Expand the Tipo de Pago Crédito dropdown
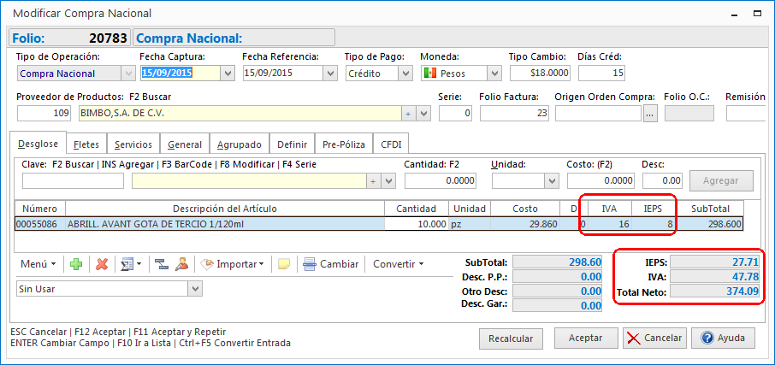The image size is (775, 365). [x=405, y=74]
